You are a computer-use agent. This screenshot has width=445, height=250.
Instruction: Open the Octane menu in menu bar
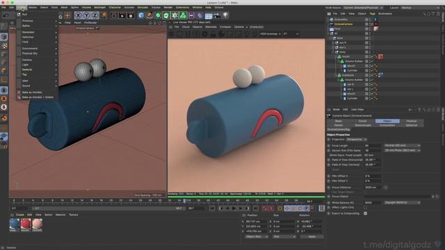tap(219, 8)
